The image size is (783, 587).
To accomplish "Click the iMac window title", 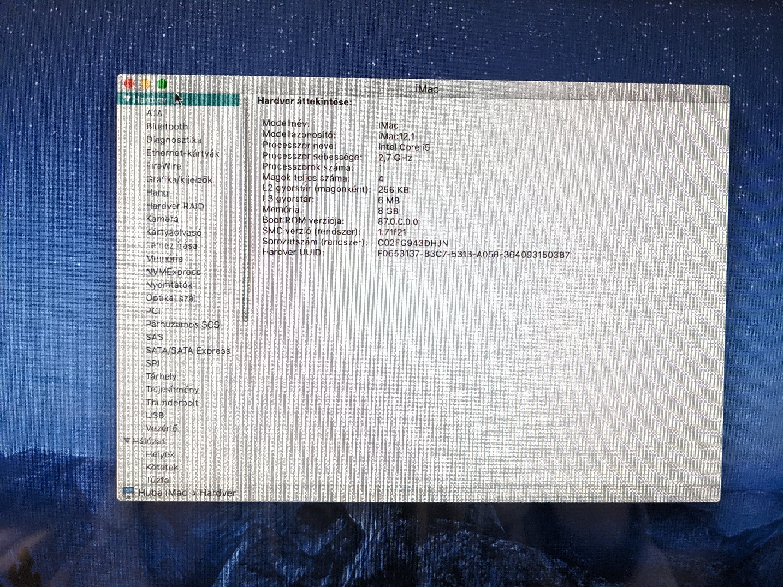I will [426, 89].
